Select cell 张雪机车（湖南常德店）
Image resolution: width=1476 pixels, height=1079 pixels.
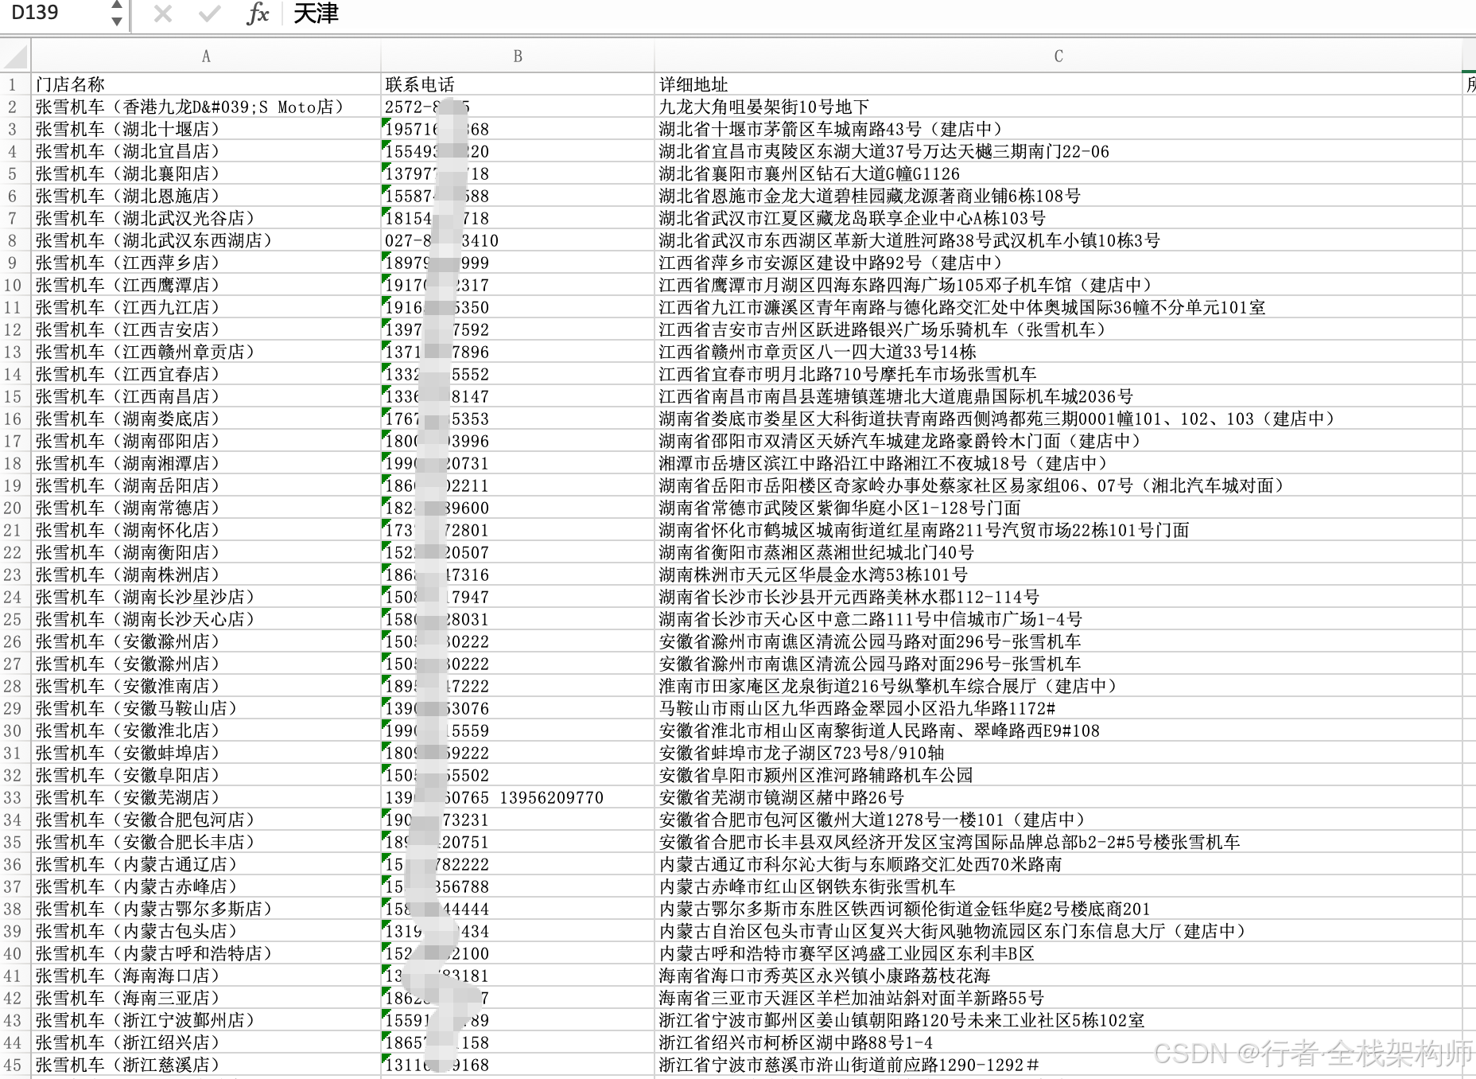point(206,508)
